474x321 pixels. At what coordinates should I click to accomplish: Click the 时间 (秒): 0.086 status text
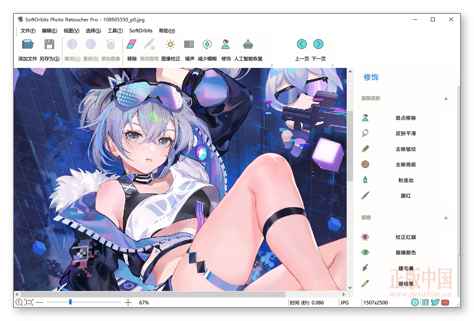click(x=306, y=302)
